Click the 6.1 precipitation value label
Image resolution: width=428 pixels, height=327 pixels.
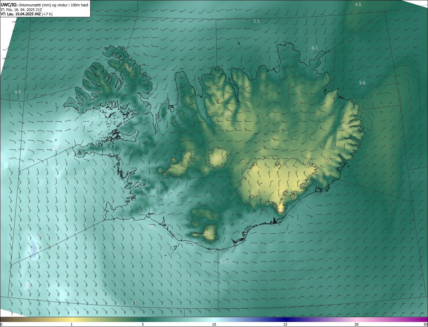pos(315,48)
